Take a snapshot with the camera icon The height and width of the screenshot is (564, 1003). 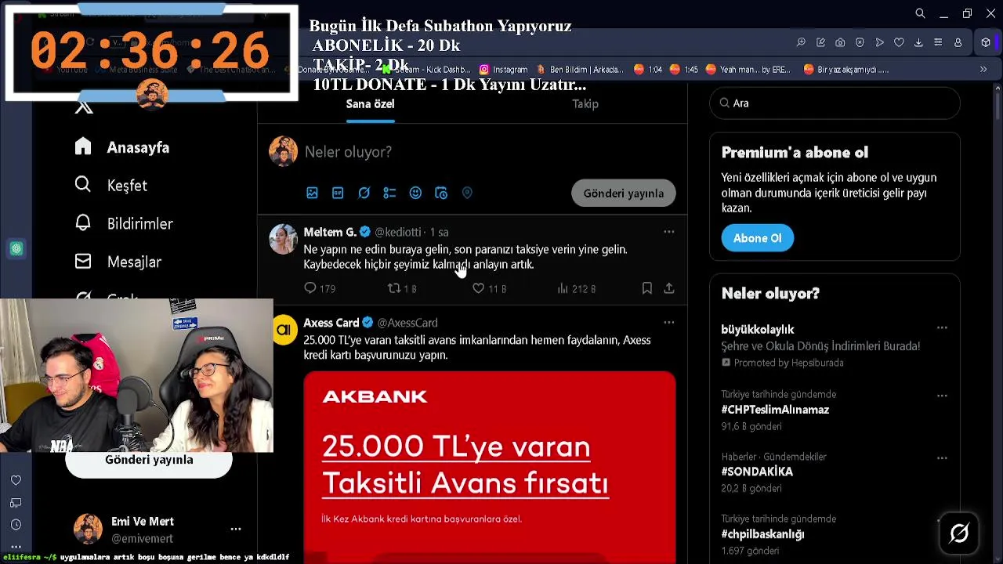[x=840, y=42]
